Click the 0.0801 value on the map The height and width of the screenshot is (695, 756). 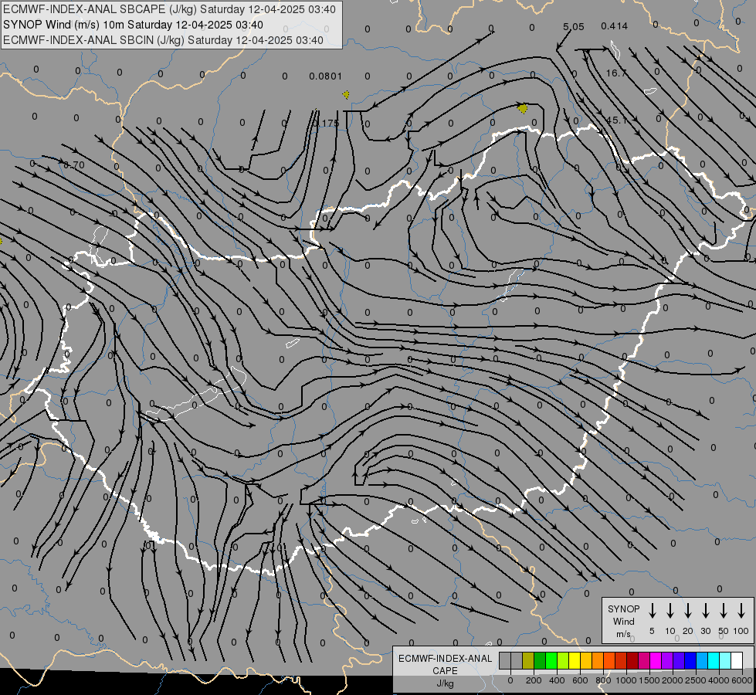325,76
